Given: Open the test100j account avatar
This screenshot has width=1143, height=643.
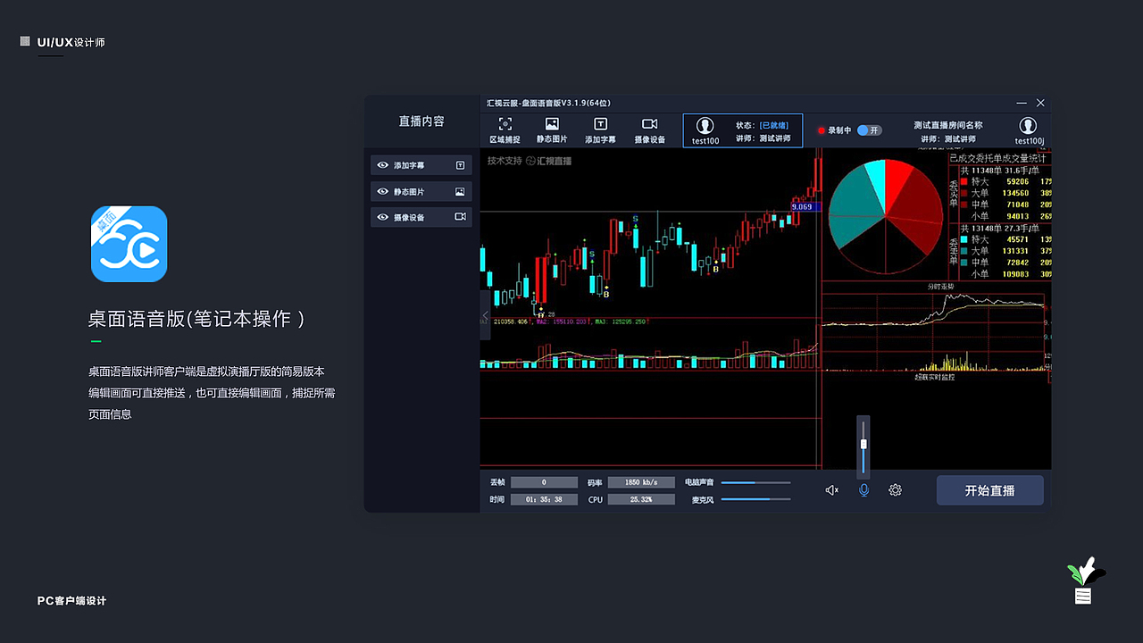Looking at the screenshot, I should pyautogui.click(x=1028, y=126).
